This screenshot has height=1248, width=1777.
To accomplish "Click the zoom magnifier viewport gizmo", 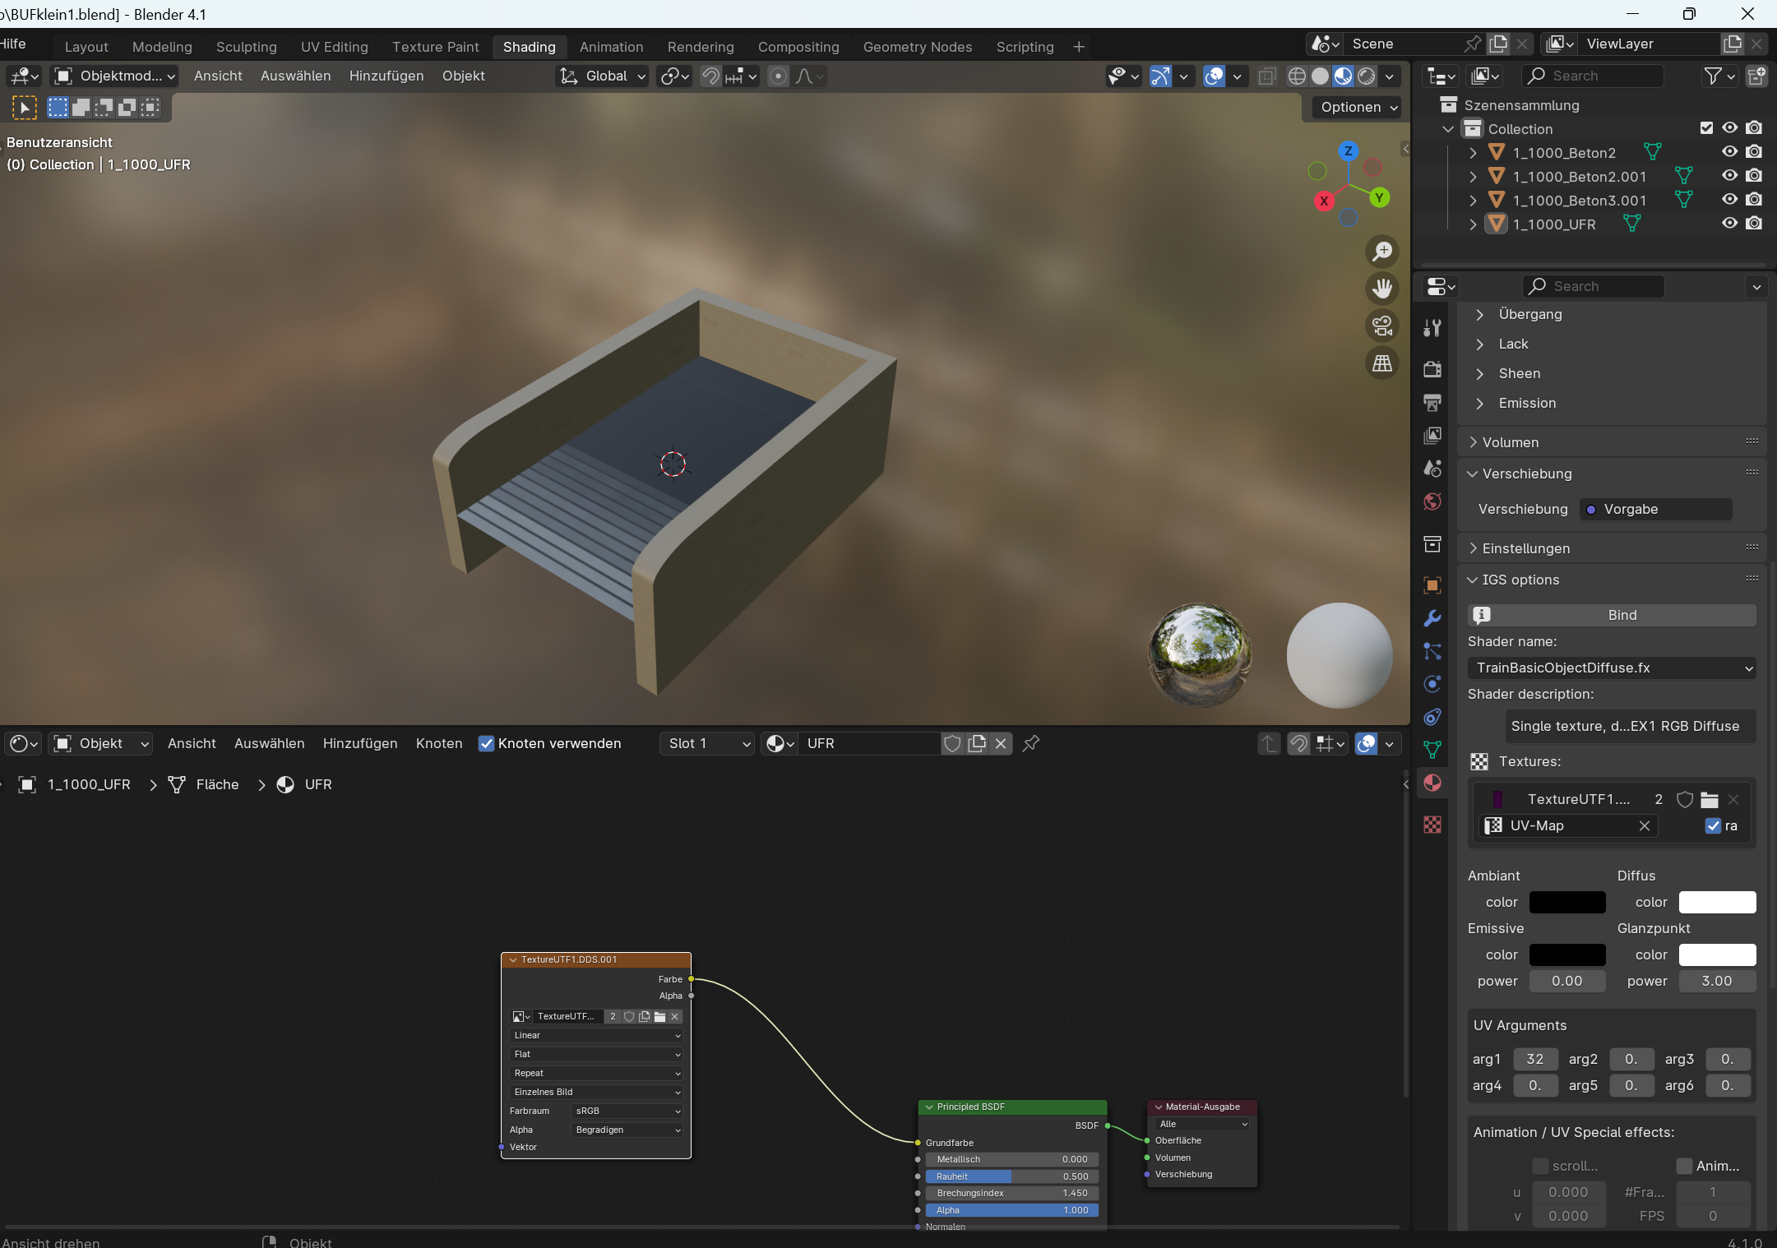I will click(1382, 251).
